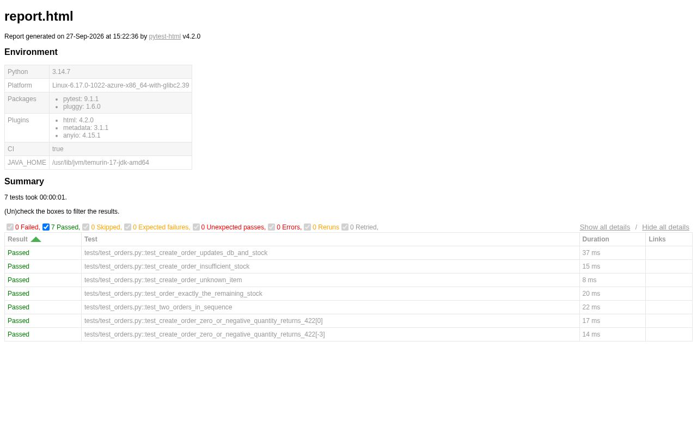Click the pytest: 9.1.1 package entry

tap(81, 99)
